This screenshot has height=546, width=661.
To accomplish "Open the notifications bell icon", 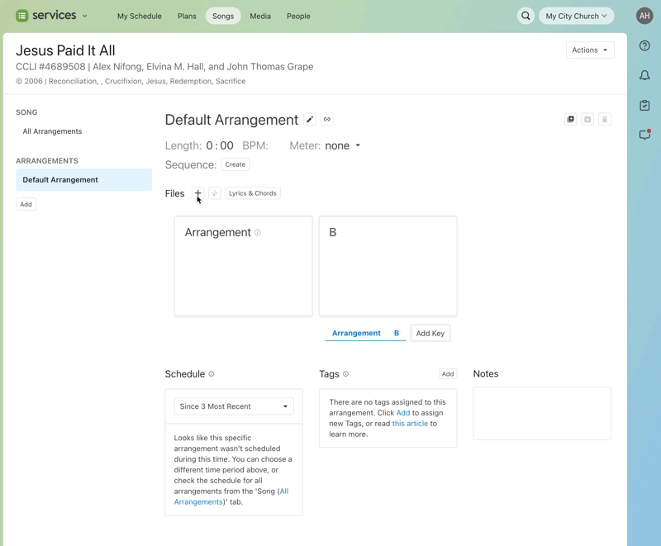I will tap(644, 76).
